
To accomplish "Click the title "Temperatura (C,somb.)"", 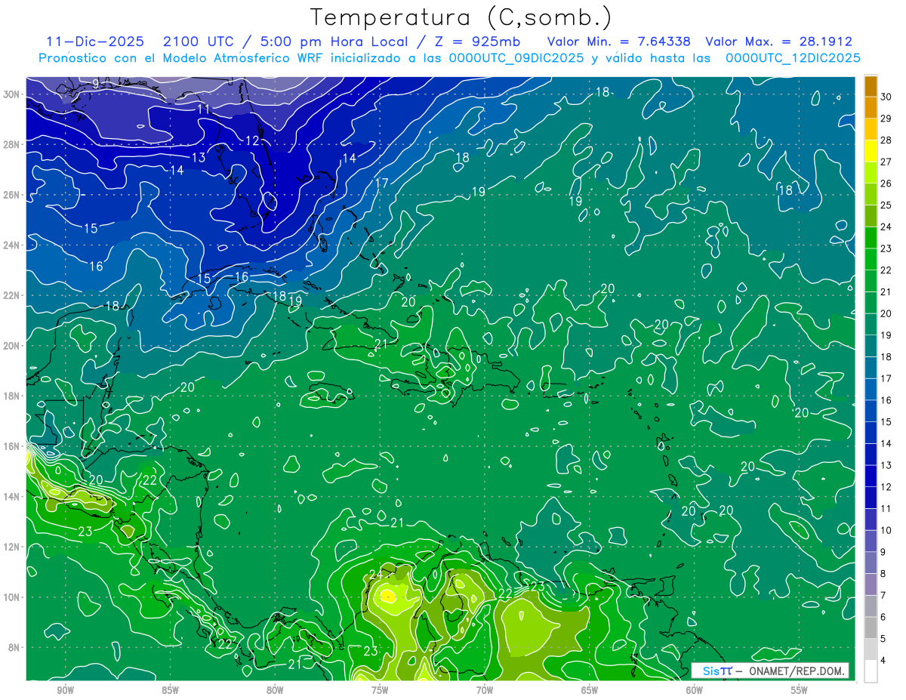I will (x=461, y=18).
